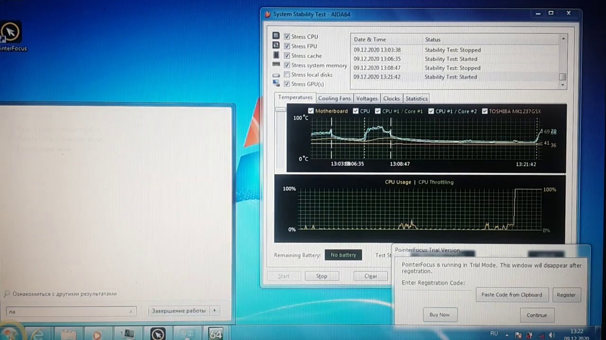Click the tray Action Center flag
This screenshot has height=340, width=606.
tap(518, 335)
